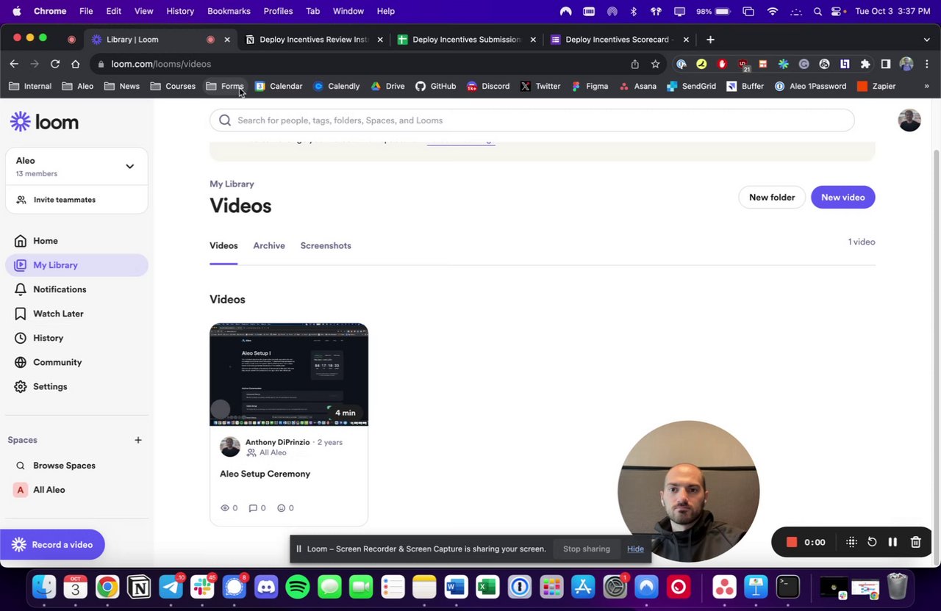Screen dimensions: 941x611
Task: Select My Library in sidebar
Action: click(76, 265)
